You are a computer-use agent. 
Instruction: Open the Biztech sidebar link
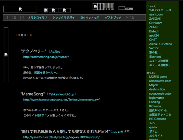(x=154, y=31)
